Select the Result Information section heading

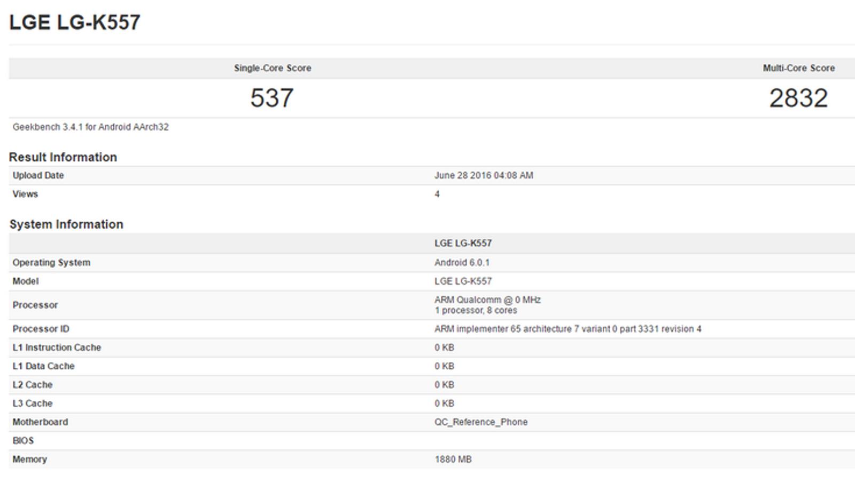pyautogui.click(x=63, y=157)
